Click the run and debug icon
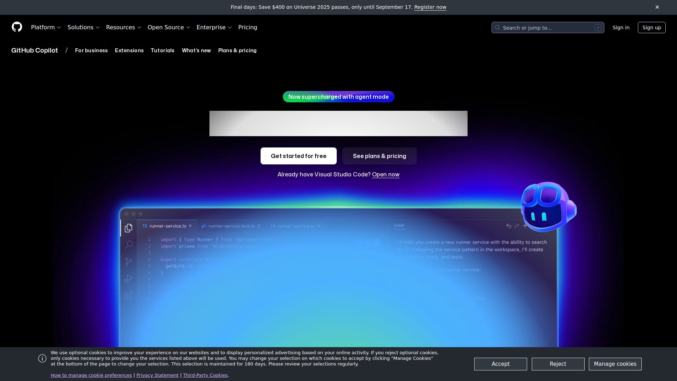The image size is (677, 381). pyautogui.click(x=129, y=279)
